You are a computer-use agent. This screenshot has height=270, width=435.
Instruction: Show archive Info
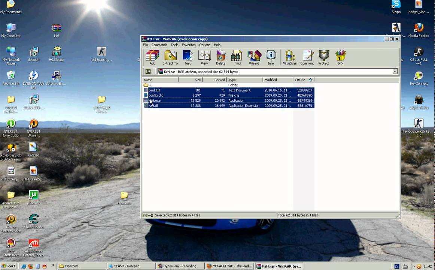pos(271,57)
